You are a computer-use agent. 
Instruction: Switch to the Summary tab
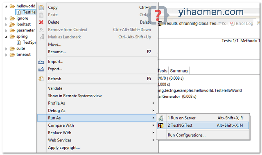coord(179,71)
